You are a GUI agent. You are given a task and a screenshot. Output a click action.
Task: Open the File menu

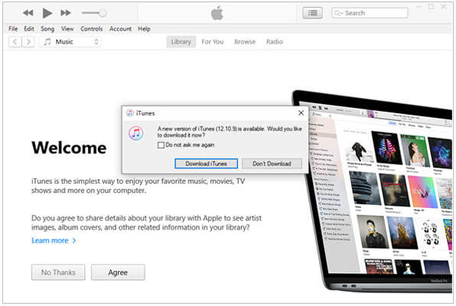pyautogui.click(x=13, y=29)
